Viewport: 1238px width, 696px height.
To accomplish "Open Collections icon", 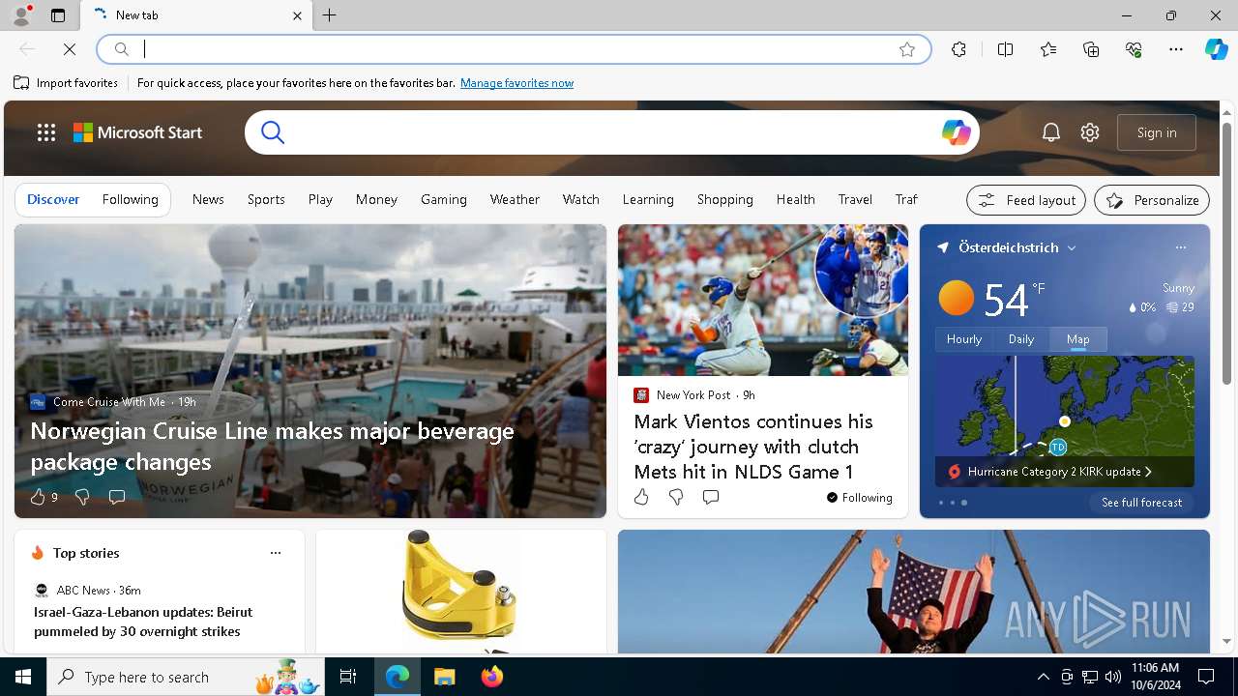I will 1091,49.
